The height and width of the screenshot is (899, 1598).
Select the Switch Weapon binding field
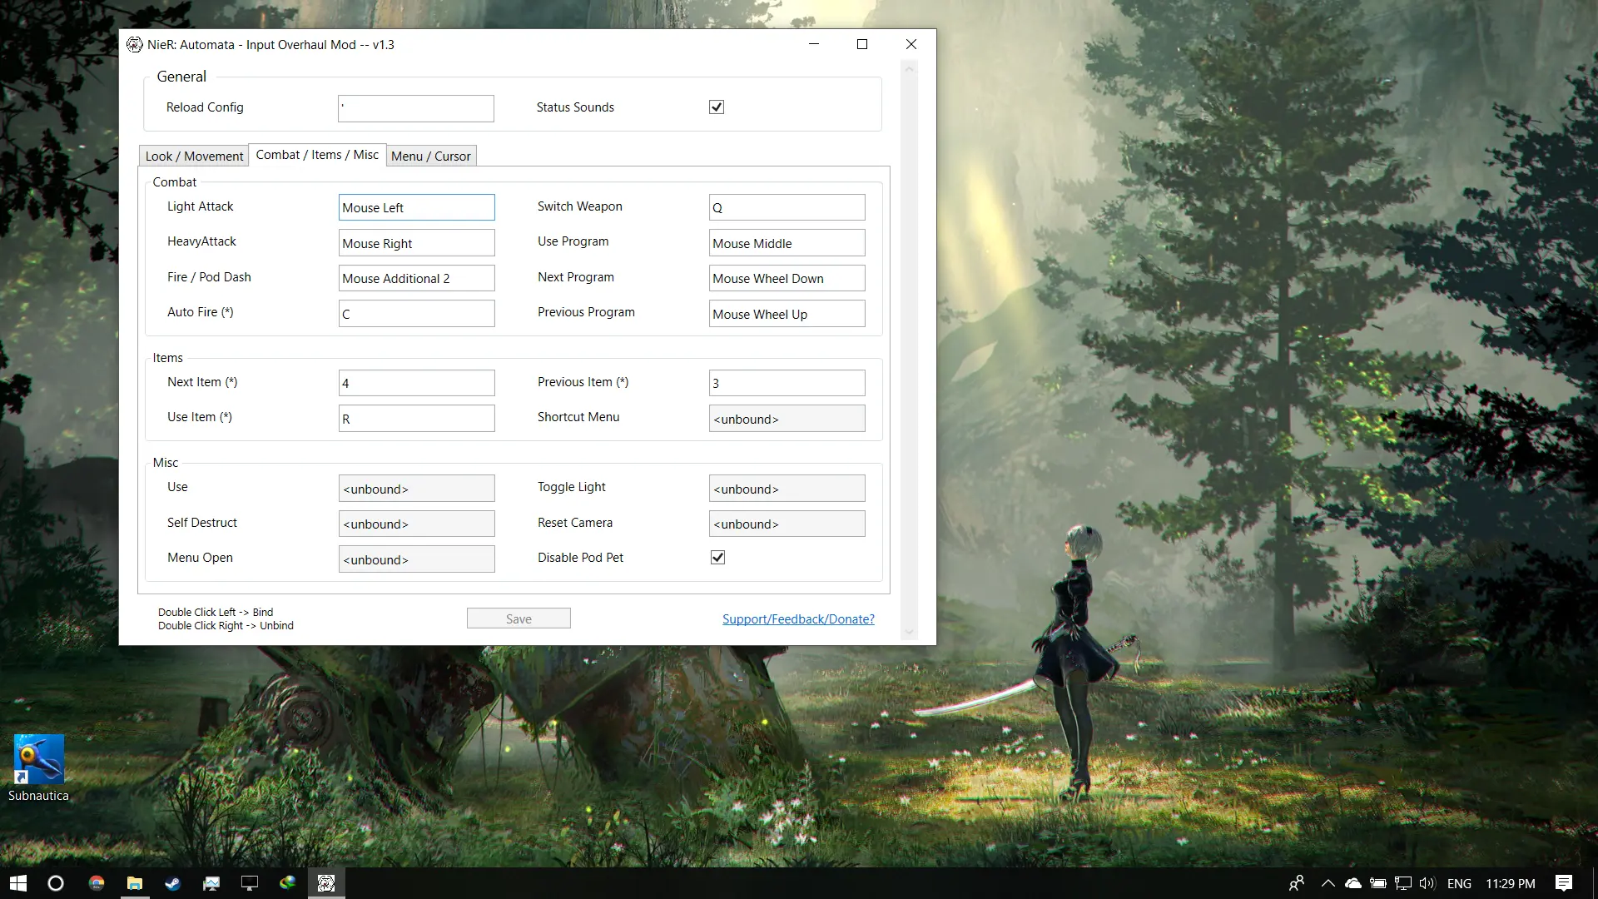[787, 207]
